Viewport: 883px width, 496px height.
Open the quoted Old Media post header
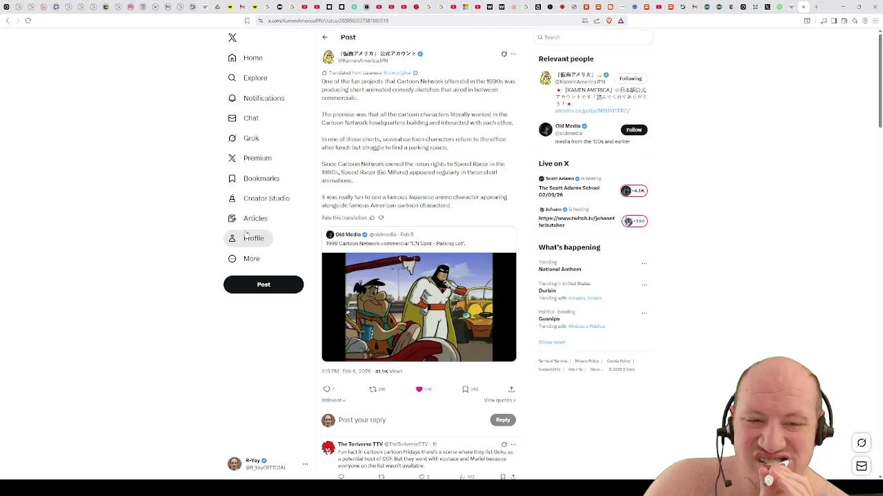(x=370, y=235)
